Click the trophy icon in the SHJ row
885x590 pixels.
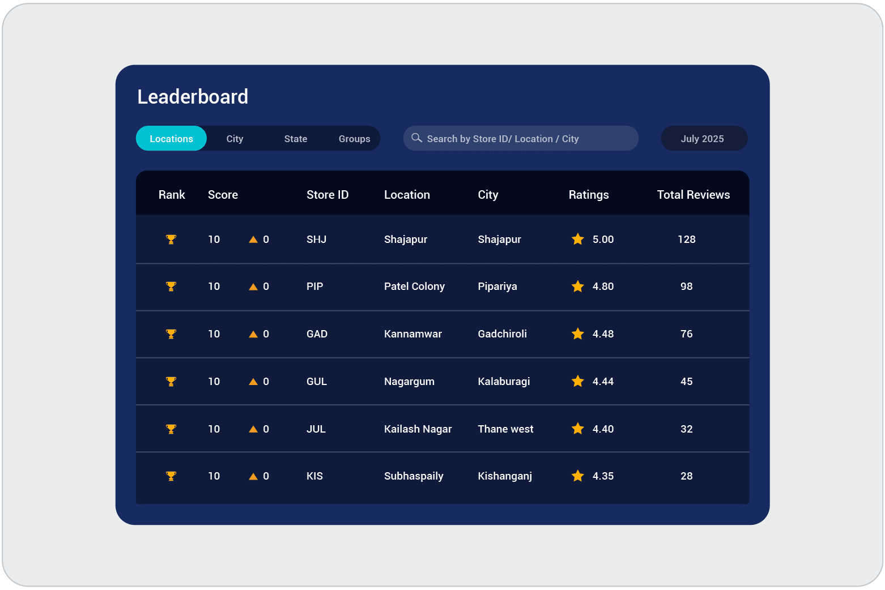pyautogui.click(x=171, y=240)
